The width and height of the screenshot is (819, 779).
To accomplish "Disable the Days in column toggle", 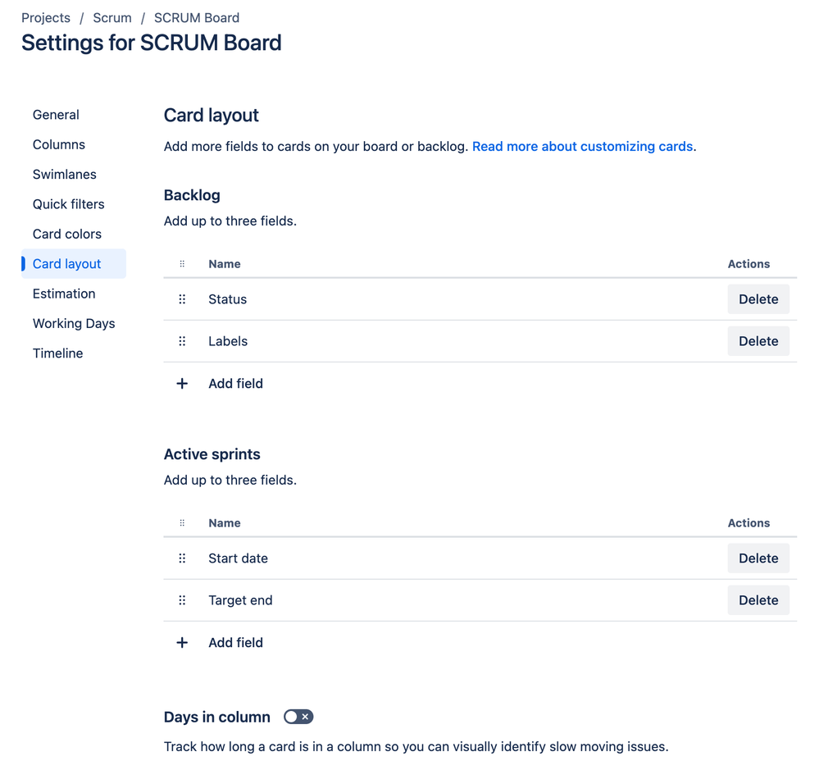I will 298,716.
